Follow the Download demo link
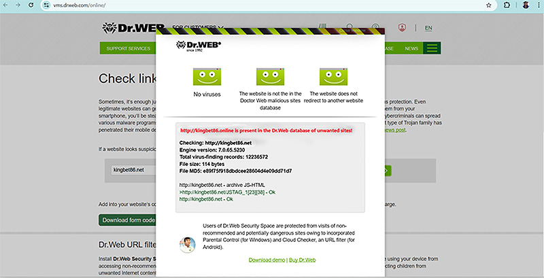The image size is (544, 278). point(267,260)
